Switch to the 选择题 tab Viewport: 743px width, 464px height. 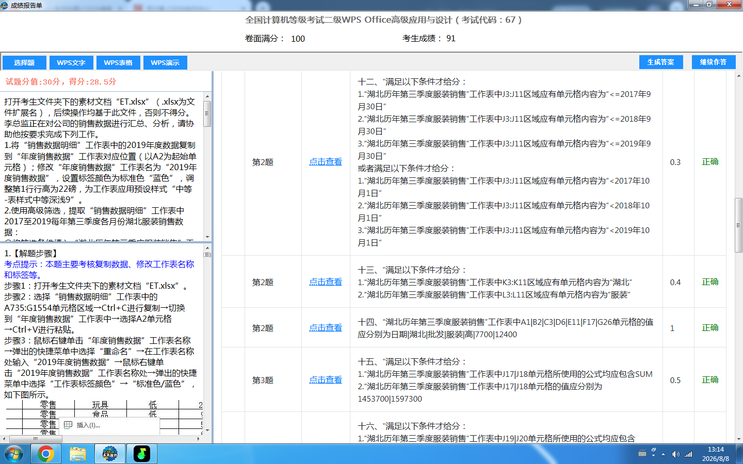[x=24, y=62]
